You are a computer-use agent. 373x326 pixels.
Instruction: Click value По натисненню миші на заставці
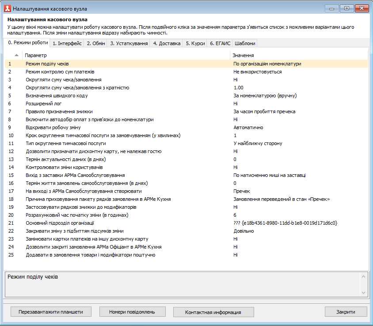(x=269, y=175)
